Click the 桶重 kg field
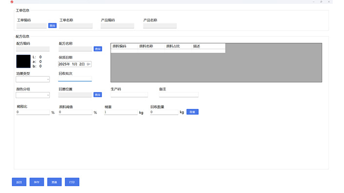The height and width of the screenshot is (193, 344). tap(121, 112)
